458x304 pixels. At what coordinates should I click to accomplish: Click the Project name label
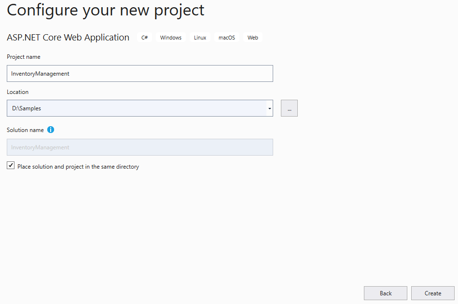coord(24,57)
